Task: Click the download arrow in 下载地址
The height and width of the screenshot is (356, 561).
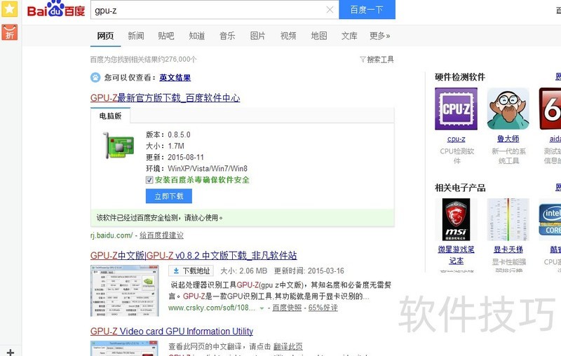Action: pos(176,271)
